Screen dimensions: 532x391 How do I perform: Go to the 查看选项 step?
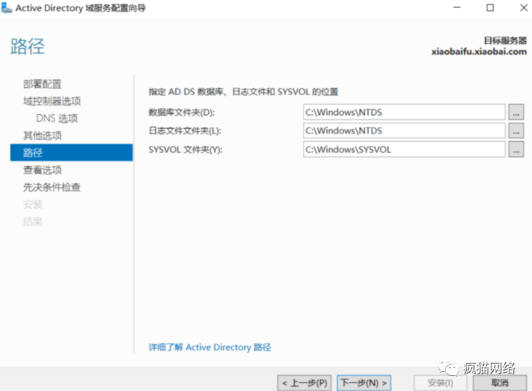(43, 170)
